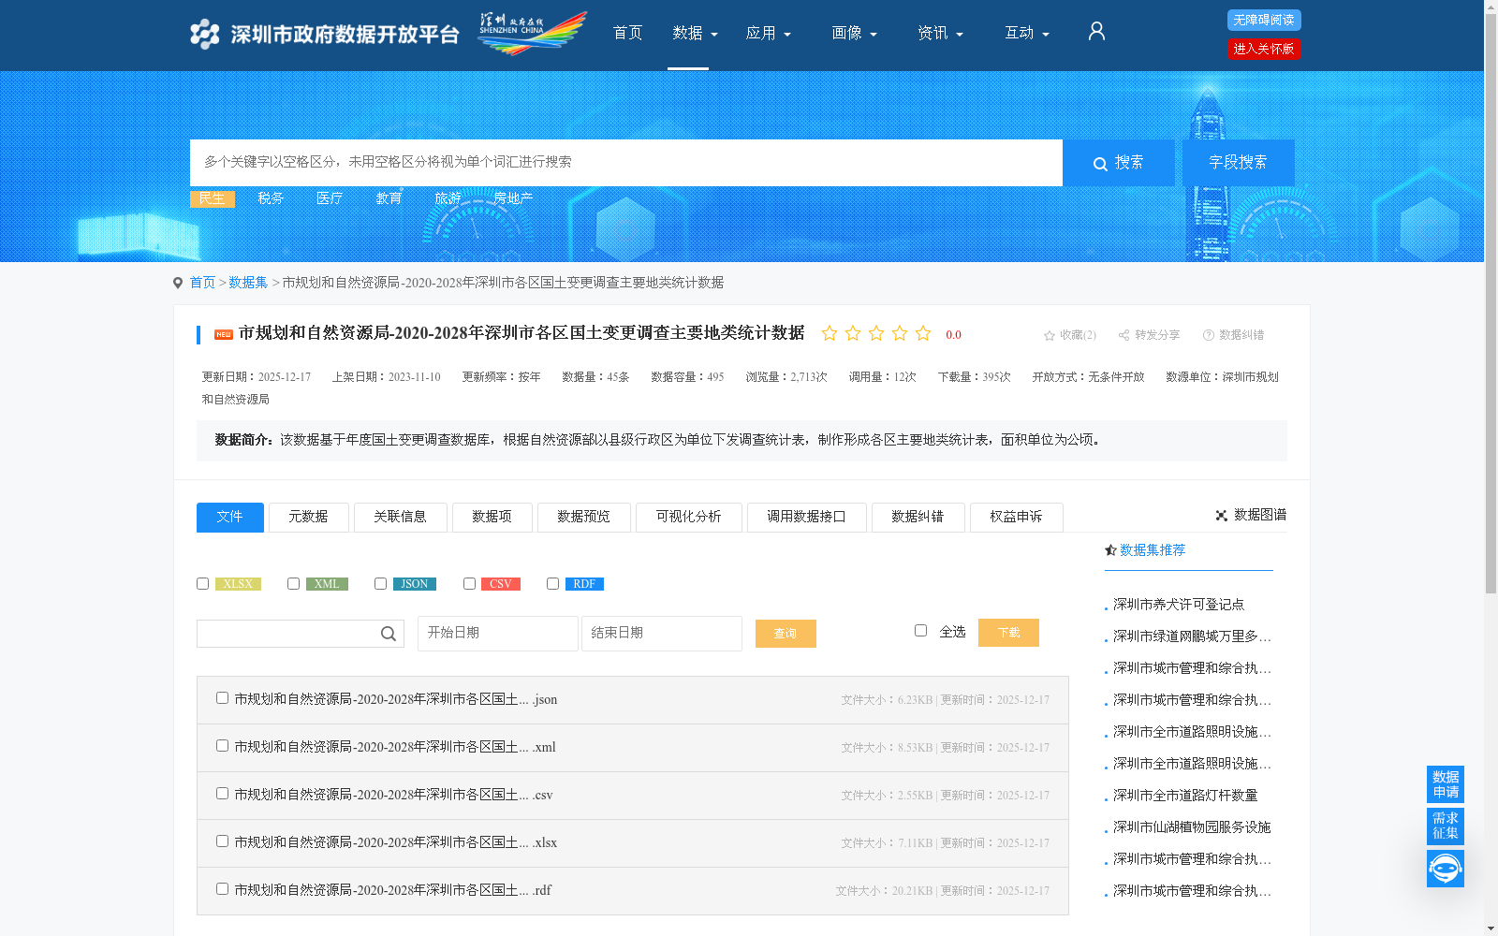This screenshot has width=1498, height=936.
Task: Check the 全选 select-all checkbox
Action: [x=920, y=631]
